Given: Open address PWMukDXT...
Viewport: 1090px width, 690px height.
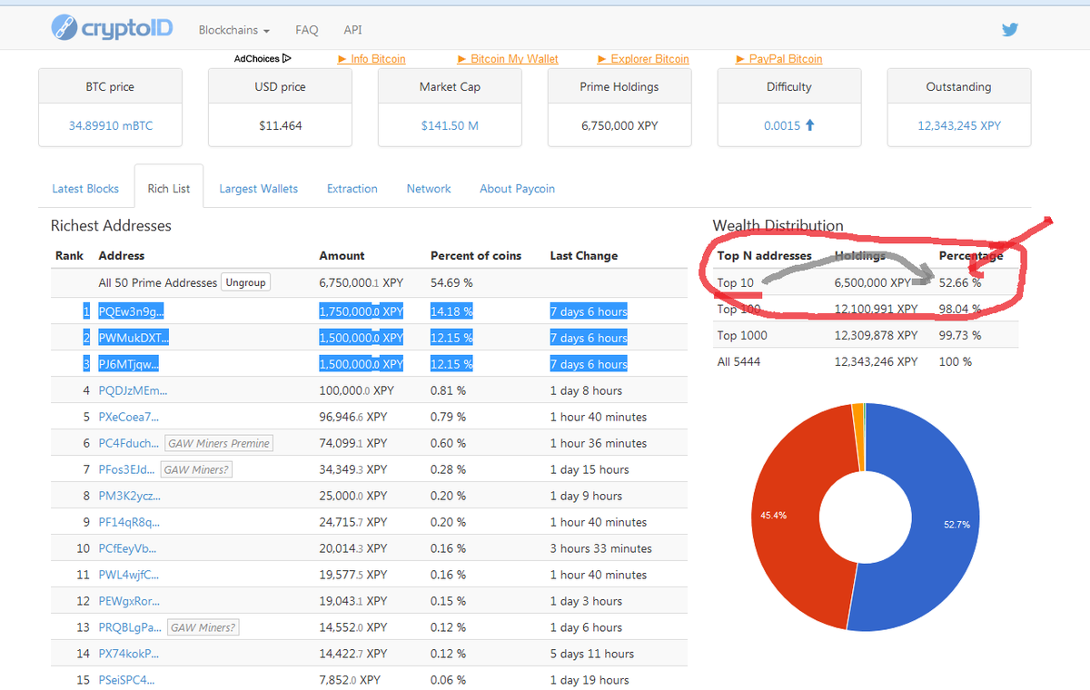Looking at the screenshot, I should click(x=134, y=338).
